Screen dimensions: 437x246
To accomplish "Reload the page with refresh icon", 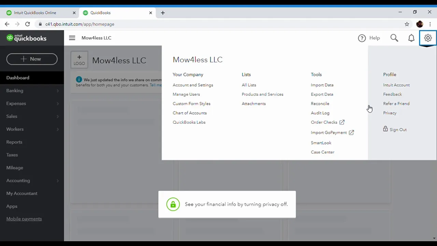I will [28, 24].
